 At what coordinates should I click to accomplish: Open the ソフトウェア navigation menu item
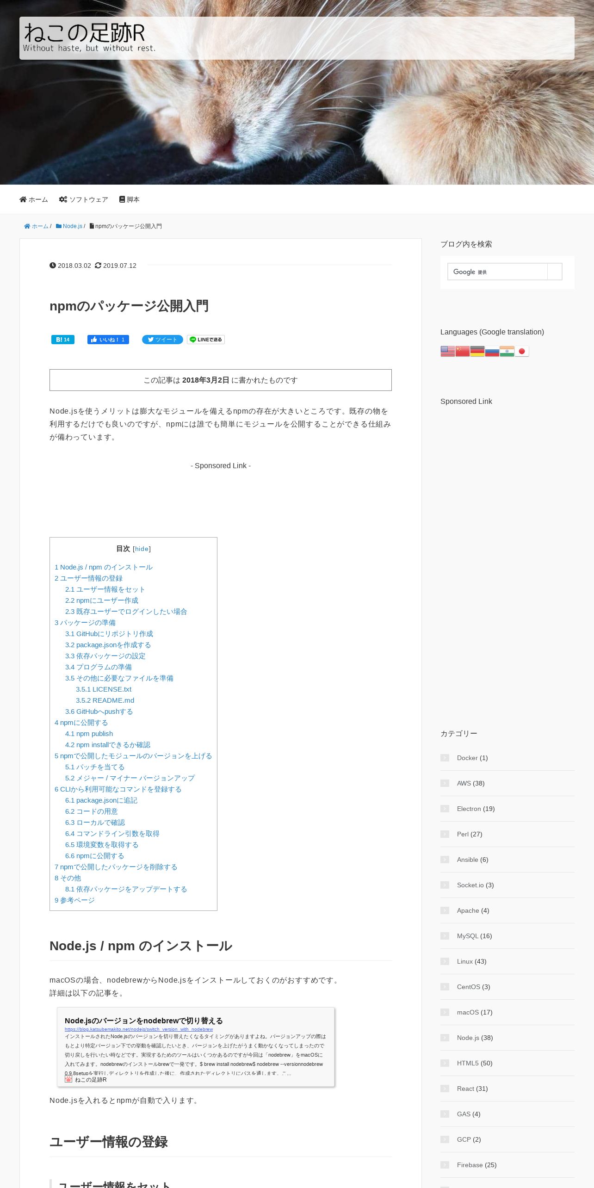pyautogui.click(x=84, y=199)
